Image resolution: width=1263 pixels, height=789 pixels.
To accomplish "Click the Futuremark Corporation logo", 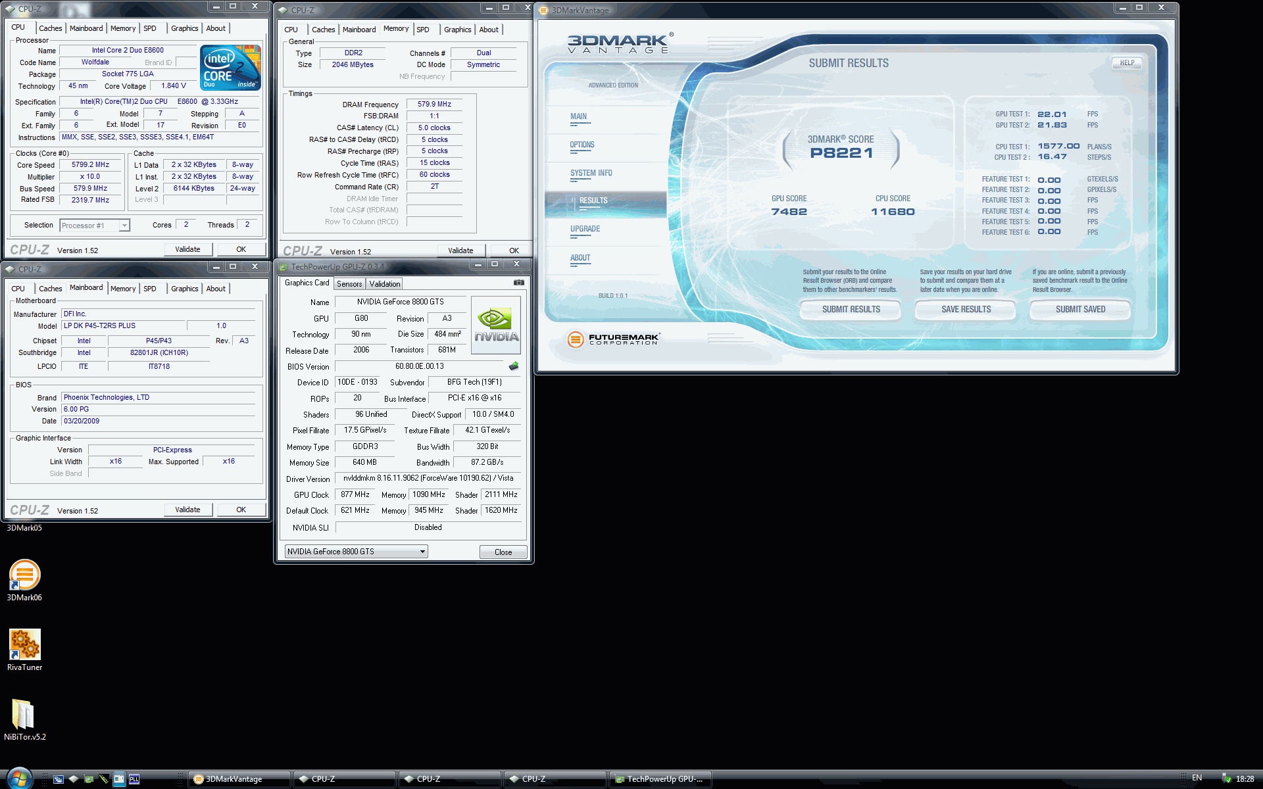I will tap(613, 339).
